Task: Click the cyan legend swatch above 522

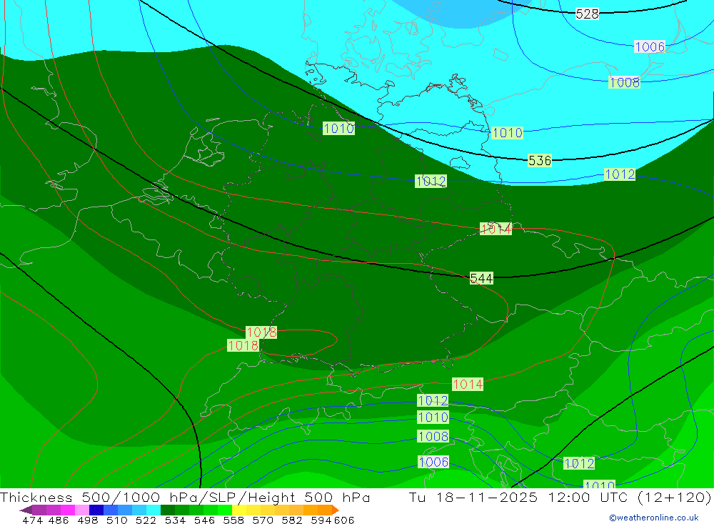Action: point(154,510)
